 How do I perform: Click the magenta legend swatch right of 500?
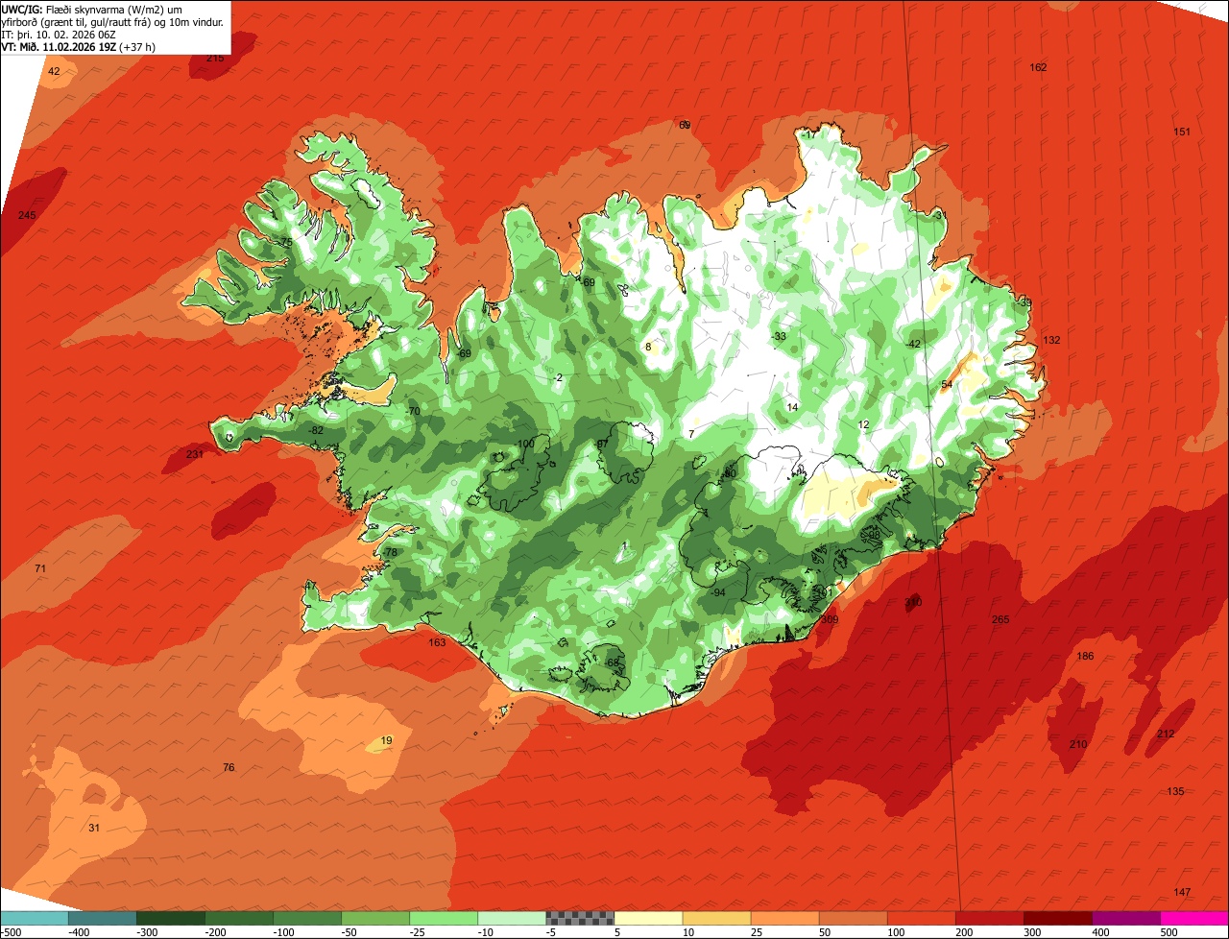1194,918
